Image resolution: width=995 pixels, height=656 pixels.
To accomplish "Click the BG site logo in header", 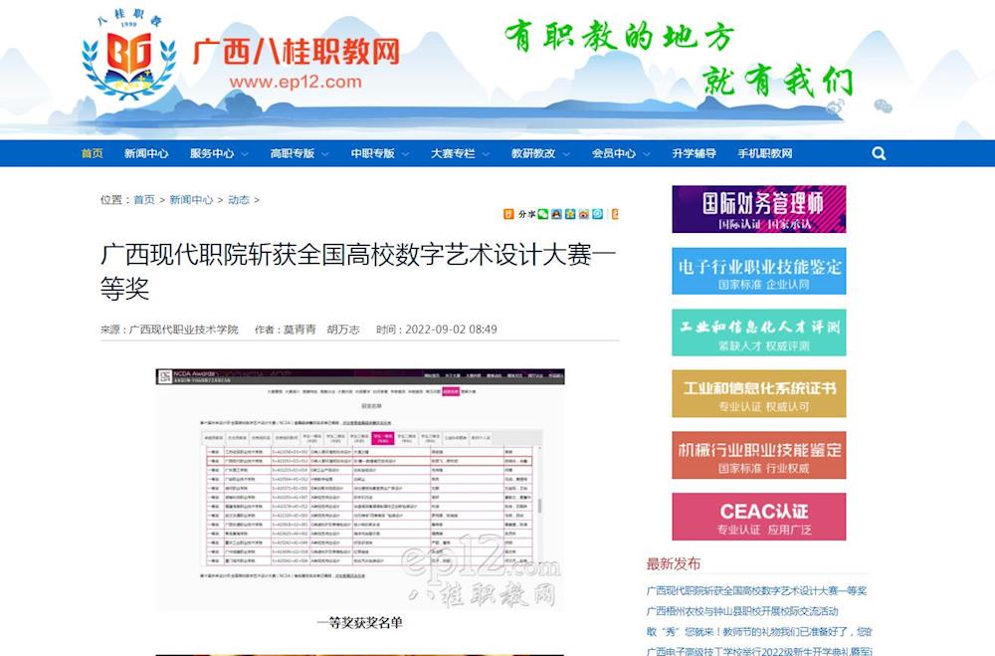I will (x=129, y=67).
